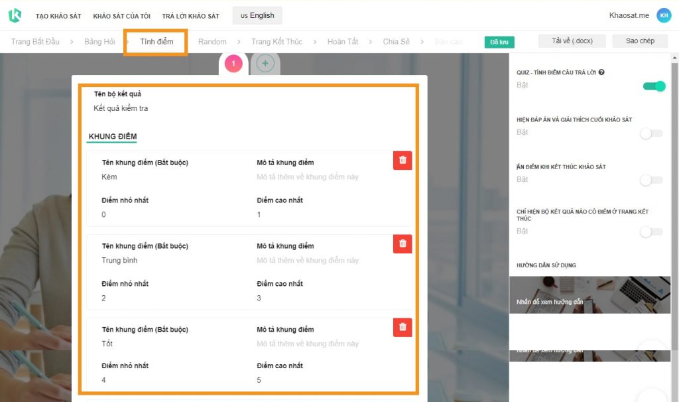Enable show answers and explanations toggle

tap(651, 133)
